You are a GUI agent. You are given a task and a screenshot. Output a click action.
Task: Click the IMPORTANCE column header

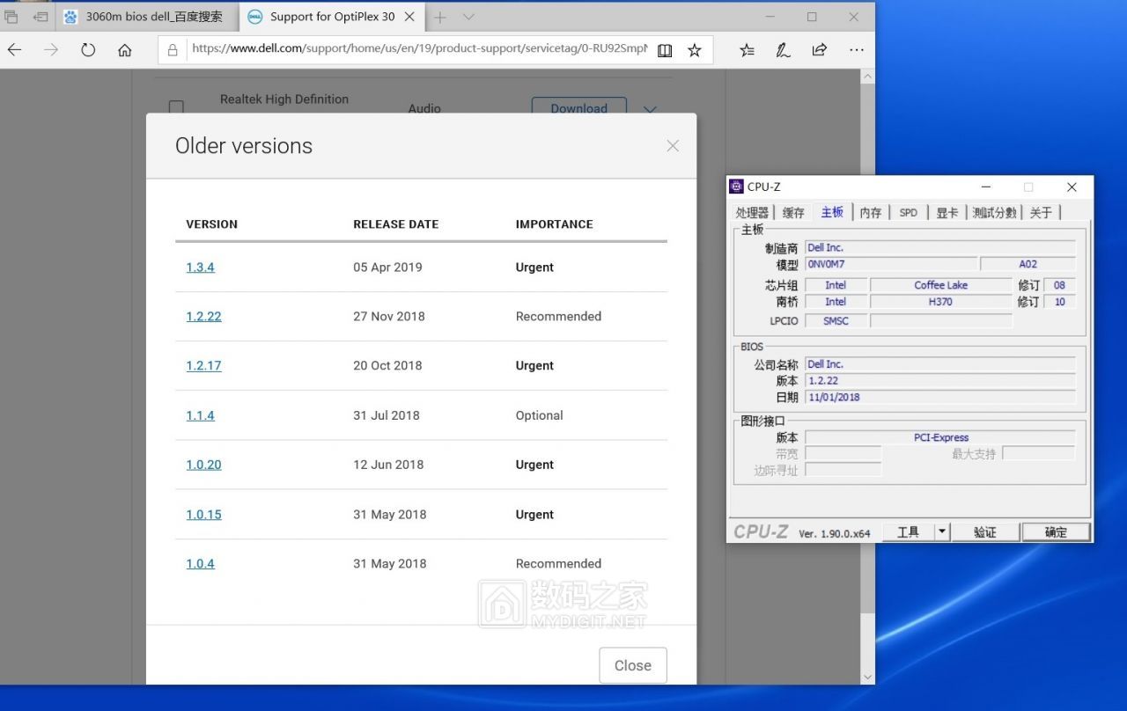point(554,224)
